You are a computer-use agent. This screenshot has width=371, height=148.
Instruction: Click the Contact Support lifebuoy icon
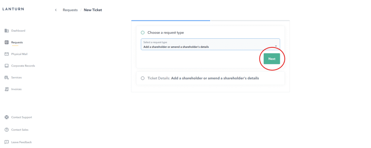coord(7,117)
